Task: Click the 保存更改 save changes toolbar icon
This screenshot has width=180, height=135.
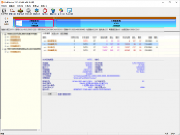Action: tap(4, 12)
